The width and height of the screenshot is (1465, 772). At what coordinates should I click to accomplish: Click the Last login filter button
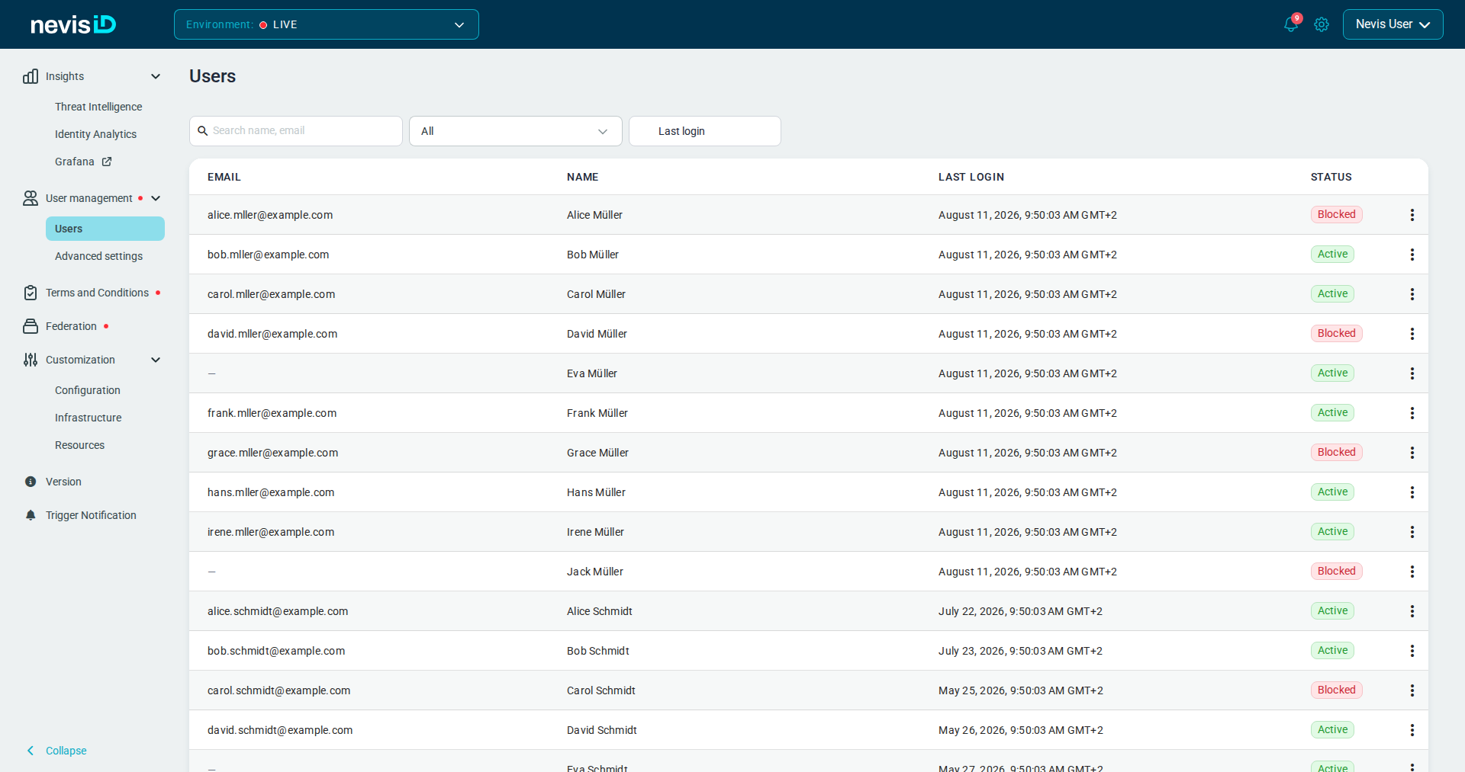pos(705,131)
